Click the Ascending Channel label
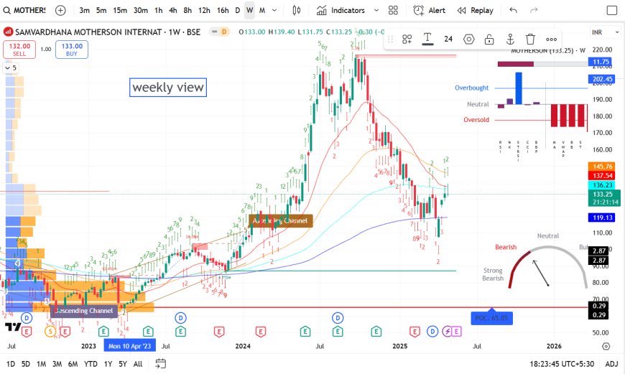The height and width of the screenshot is (374, 625). (280, 220)
